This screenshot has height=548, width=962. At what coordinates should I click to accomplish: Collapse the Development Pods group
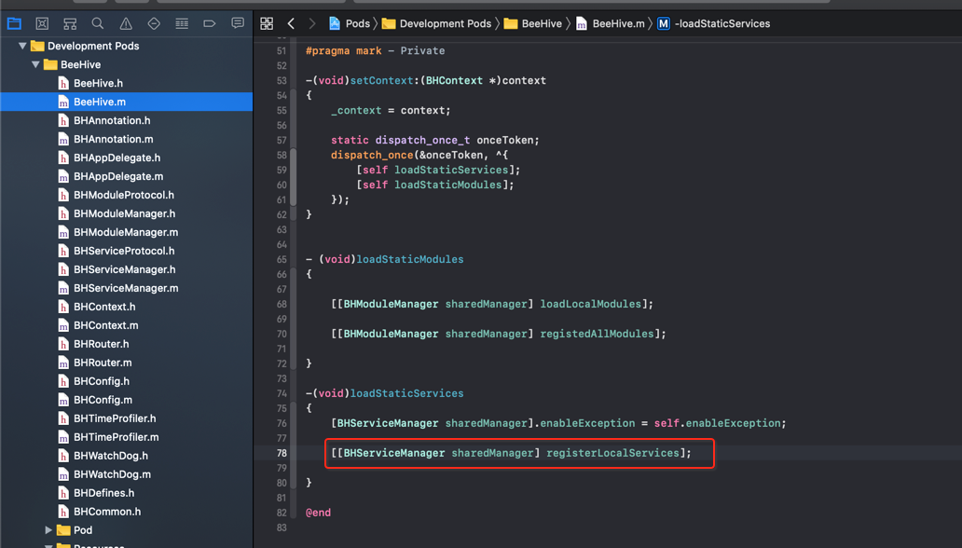[x=22, y=46]
